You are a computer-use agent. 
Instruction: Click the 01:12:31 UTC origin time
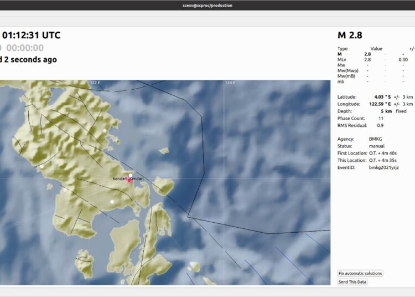32,35
